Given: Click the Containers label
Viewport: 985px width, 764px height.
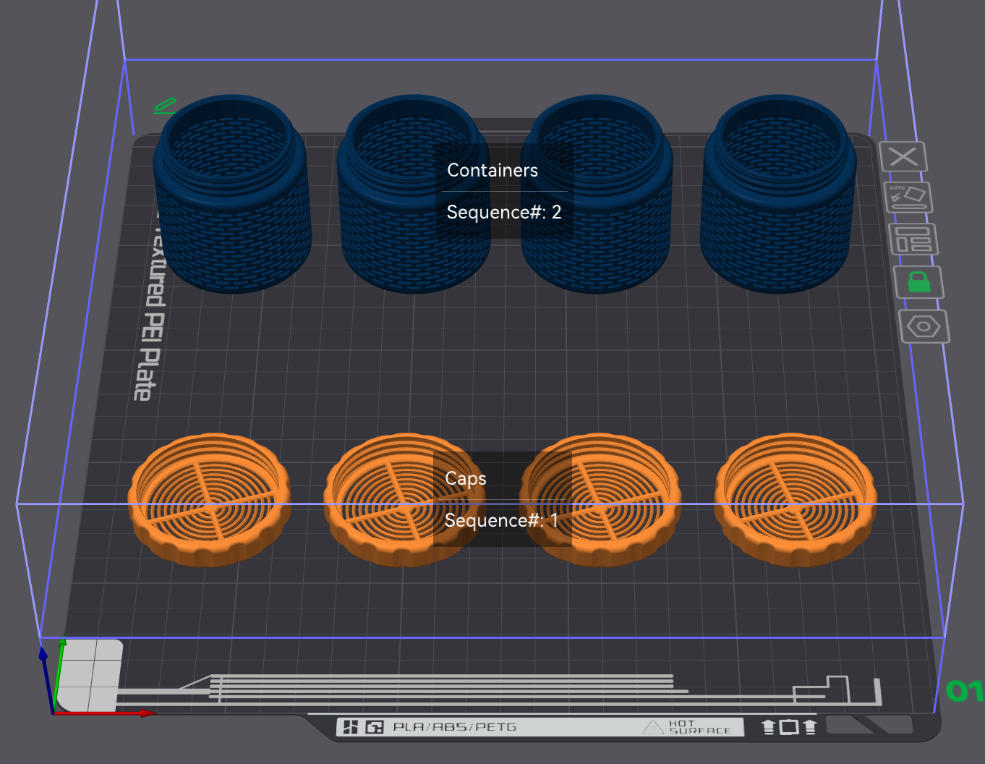Looking at the screenshot, I should tap(492, 170).
